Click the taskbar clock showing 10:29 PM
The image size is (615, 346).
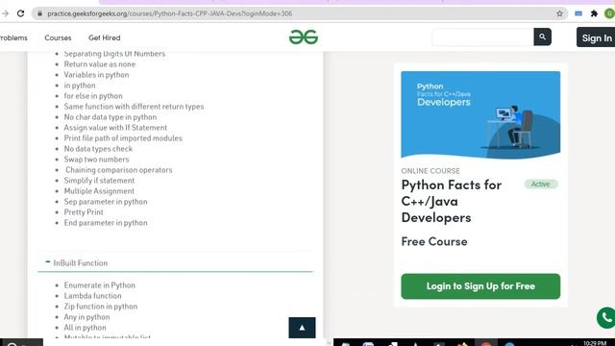pyautogui.click(x=595, y=343)
